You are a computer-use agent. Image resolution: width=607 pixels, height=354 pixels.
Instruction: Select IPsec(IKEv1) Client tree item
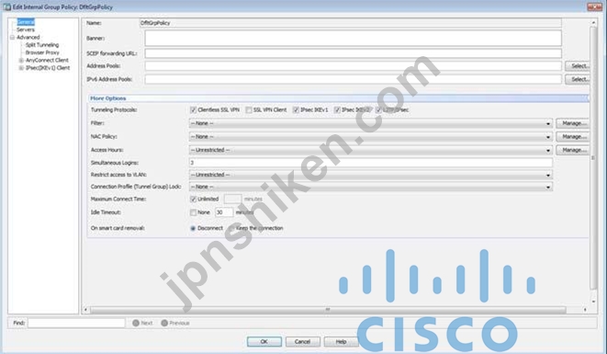(48, 68)
